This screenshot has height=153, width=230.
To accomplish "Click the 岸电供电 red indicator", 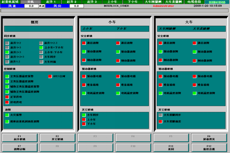I will (x=7, y=102).
